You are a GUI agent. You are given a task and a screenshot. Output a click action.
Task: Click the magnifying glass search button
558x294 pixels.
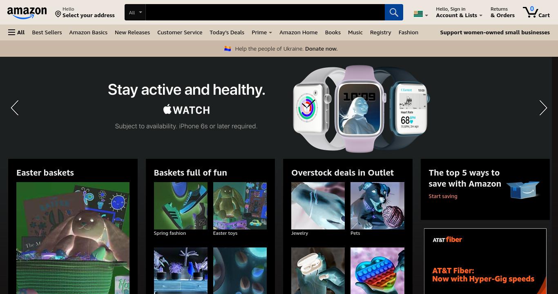(394, 12)
